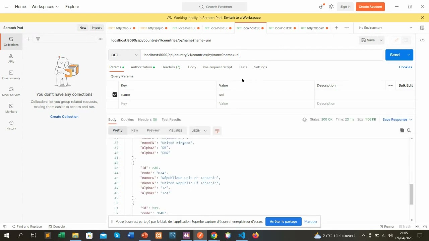
Task: Open tab overflow ellipsis menu
Action: [347, 28]
